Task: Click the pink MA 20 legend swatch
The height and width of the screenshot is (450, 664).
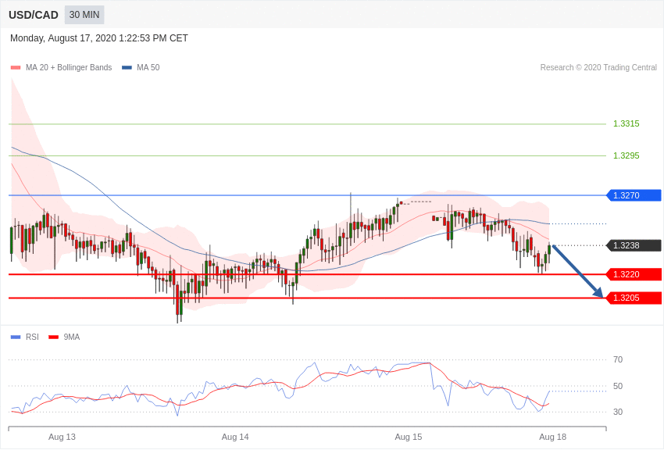Action: point(16,67)
